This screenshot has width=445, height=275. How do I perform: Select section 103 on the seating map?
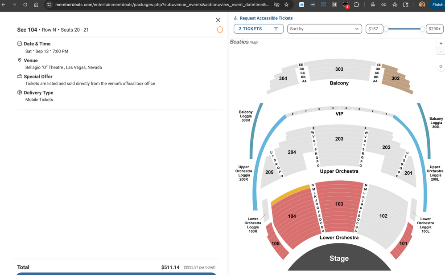point(339,204)
